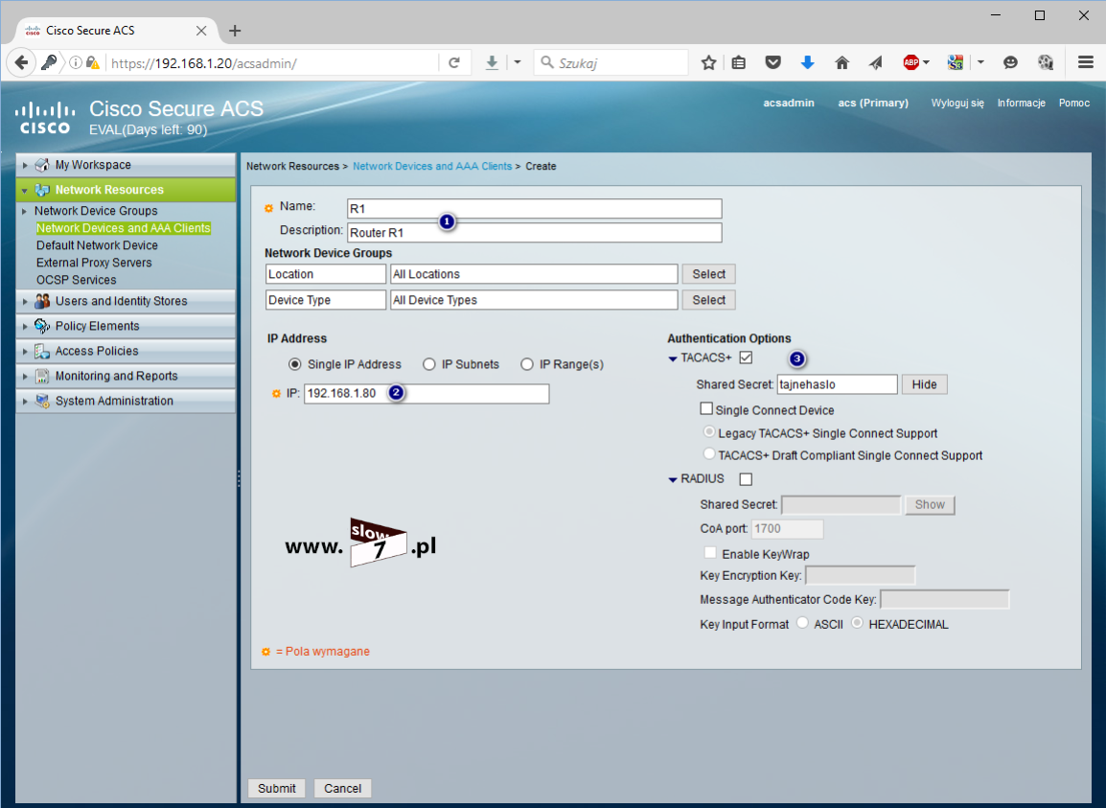Viewport: 1106px width, 808px height.
Task: Click the Submit button
Action: (276, 788)
